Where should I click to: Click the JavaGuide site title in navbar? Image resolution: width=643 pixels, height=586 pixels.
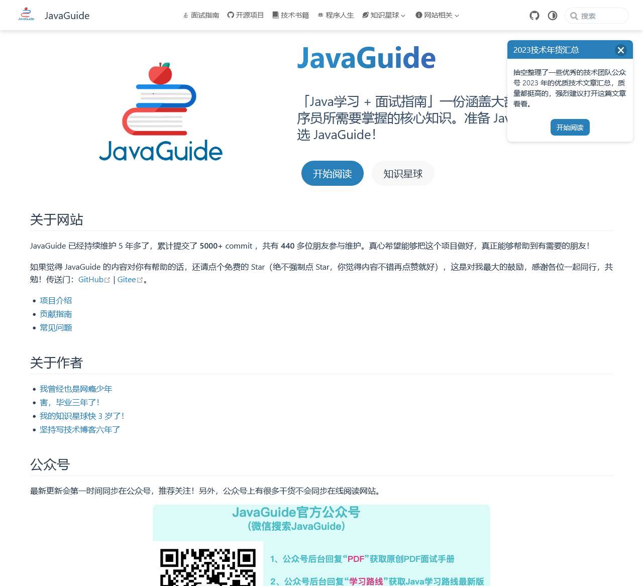(67, 16)
